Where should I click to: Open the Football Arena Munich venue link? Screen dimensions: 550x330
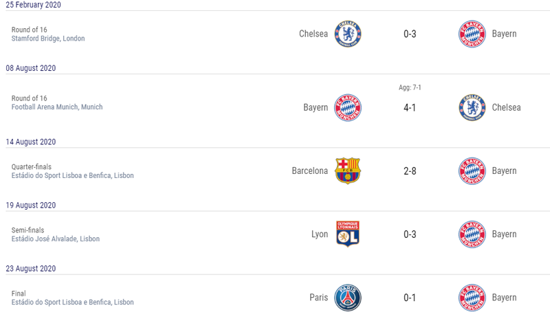tap(57, 107)
